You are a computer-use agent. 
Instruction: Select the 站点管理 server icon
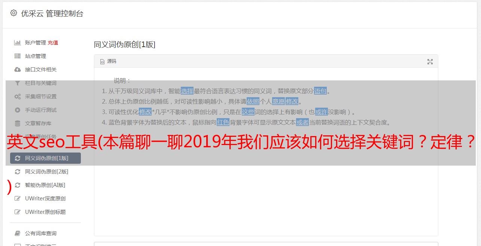pyautogui.click(x=17, y=56)
